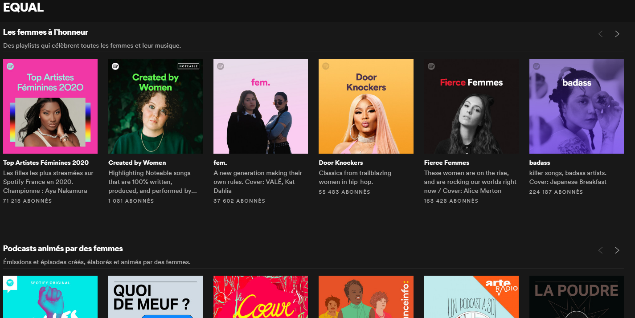Click the '55 483 ABONNÉS' text

click(x=344, y=192)
